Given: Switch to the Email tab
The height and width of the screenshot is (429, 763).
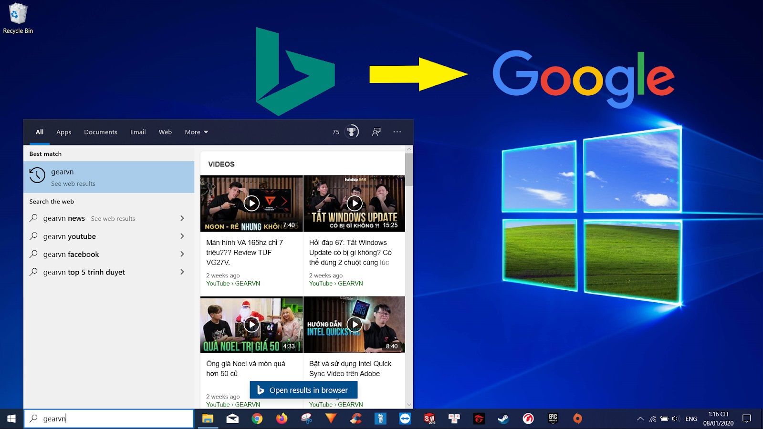Looking at the screenshot, I should click(138, 132).
